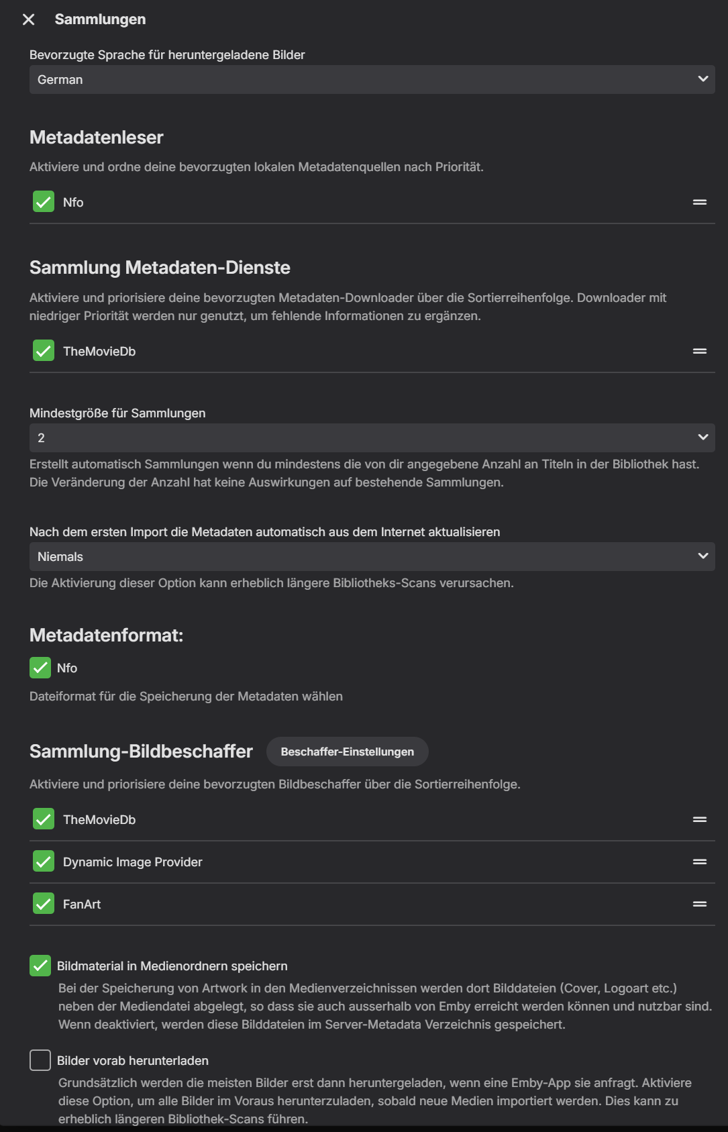This screenshot has width=728, height=1132.
Task: Uncheck Nfo under Metadatenformat
Action: pyautogui.click(x=41, y=668)
